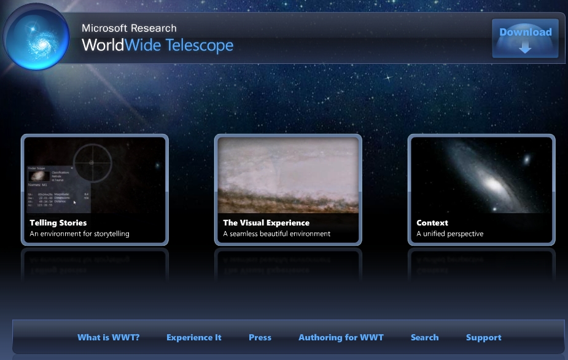Click the 'Telling Stories' card title
Screen dimensions: 568x360
[58, 222]
